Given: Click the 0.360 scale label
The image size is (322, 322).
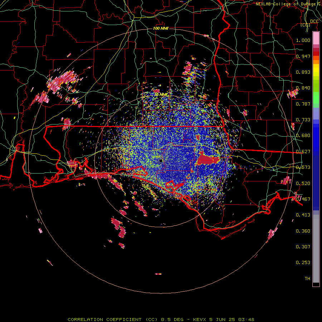Looking at the screenshot, I should (x=303, y=231).
